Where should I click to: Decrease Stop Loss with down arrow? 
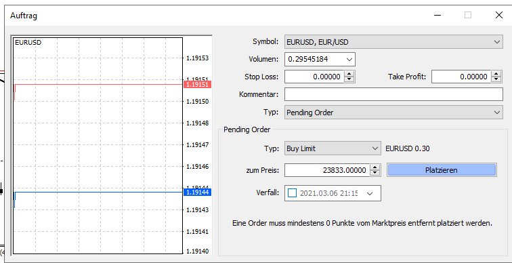click(x=349, y=80)
